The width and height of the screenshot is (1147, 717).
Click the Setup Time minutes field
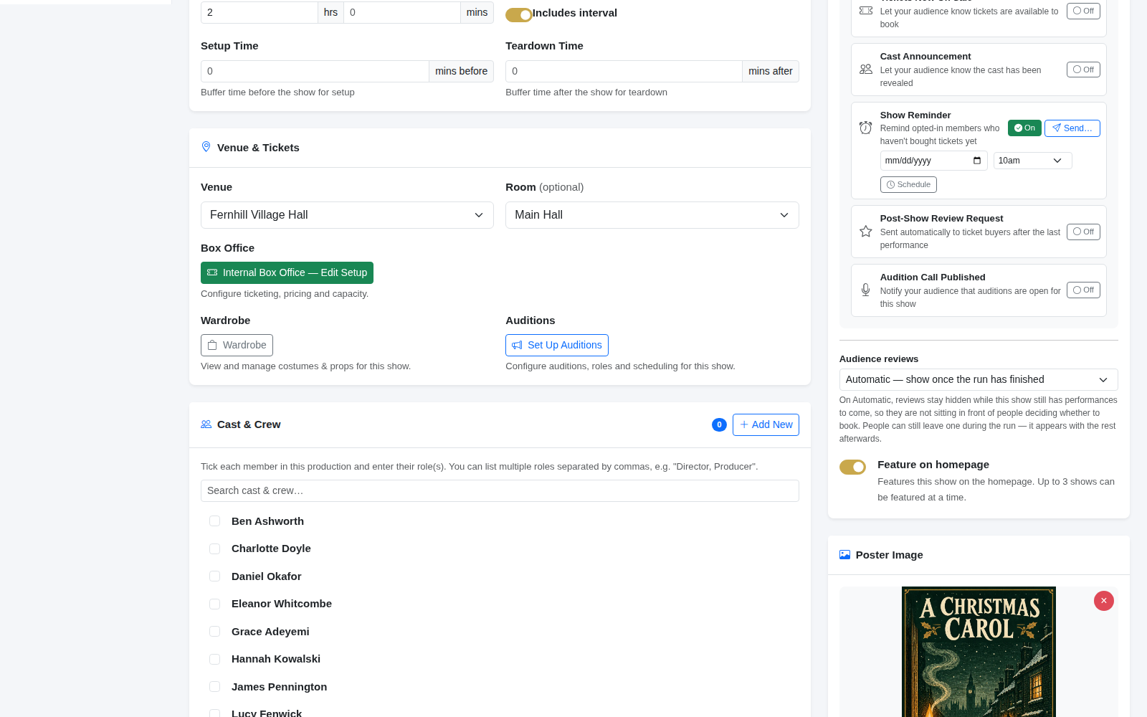(x=315, y=71)
